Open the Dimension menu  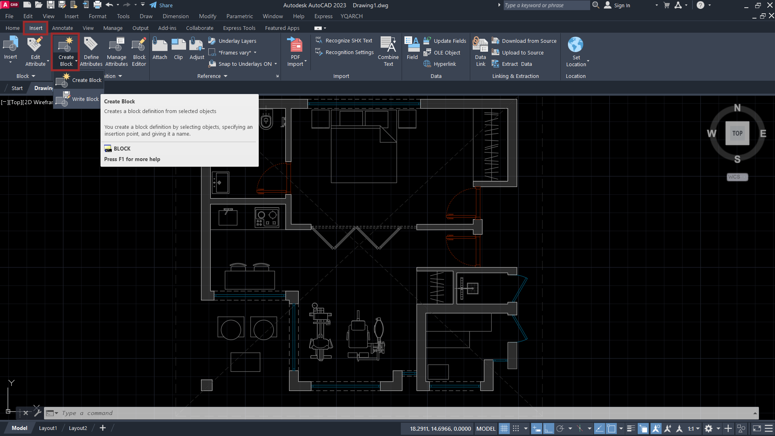point(176,16)
